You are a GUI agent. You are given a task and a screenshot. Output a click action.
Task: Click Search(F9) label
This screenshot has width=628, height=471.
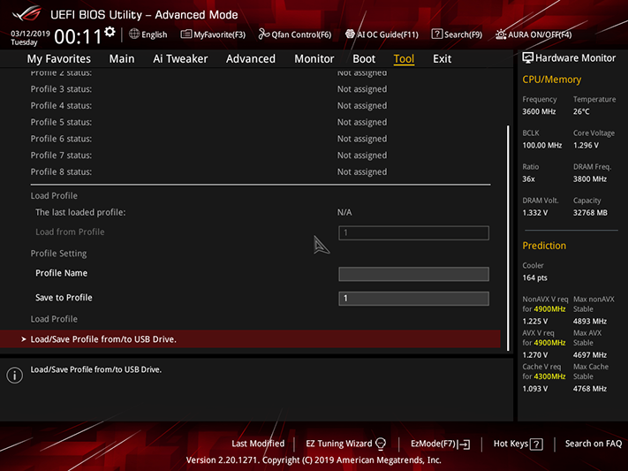coord(463,34)
